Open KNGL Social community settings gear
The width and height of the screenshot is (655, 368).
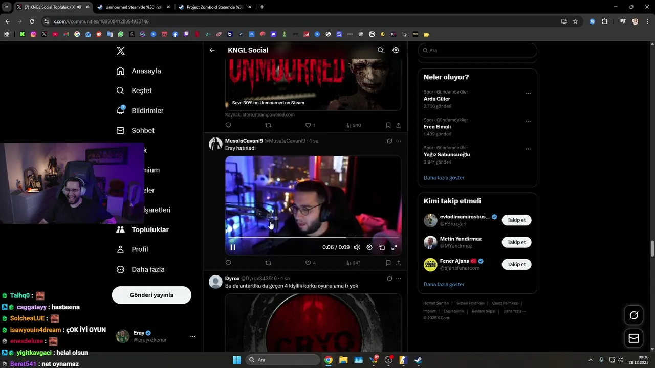396,50
